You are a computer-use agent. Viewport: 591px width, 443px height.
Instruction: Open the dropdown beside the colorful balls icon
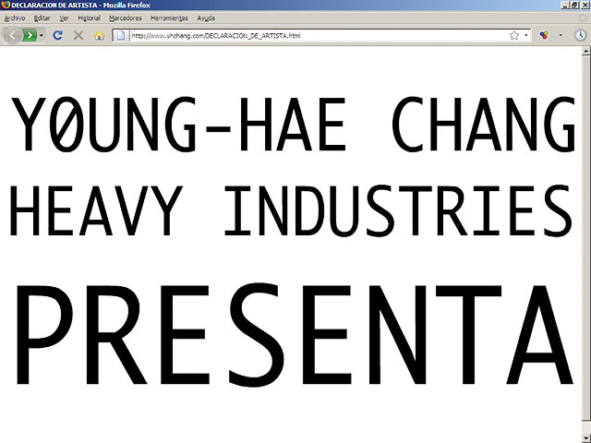(561, 35)
